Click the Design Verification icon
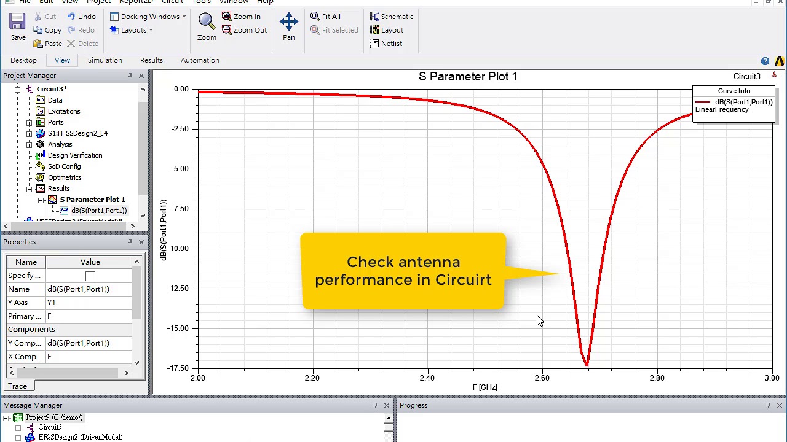The height and width of the screenshot is (442, 787). point(41,155)
